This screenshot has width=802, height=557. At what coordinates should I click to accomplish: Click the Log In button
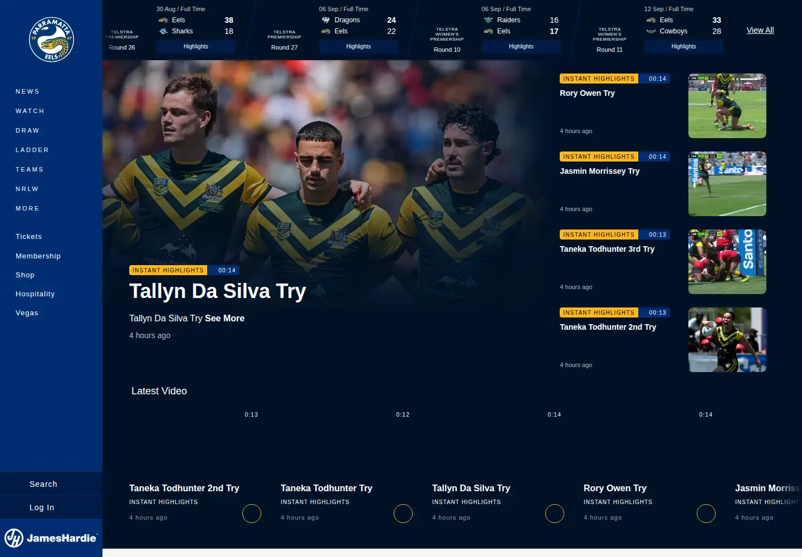pyautogui.click(x=51, y=507)
